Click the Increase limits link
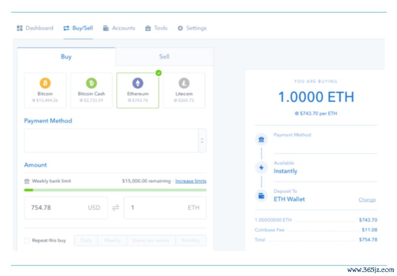Screen dimensions: 397x276 click(x=191, y=181)
